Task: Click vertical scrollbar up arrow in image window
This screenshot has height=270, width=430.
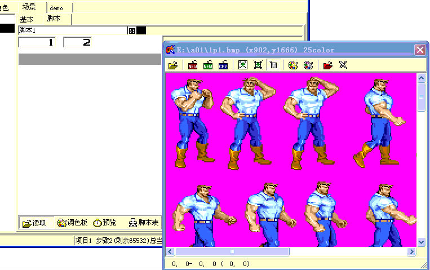Action: point(421,78)
